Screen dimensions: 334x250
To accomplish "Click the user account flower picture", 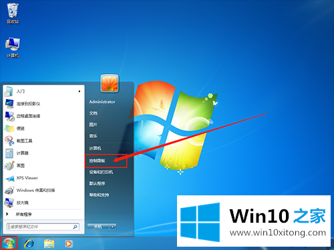I will coord(110,83).
